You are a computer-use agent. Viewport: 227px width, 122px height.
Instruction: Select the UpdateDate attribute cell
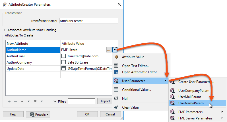tap(33, 68)
